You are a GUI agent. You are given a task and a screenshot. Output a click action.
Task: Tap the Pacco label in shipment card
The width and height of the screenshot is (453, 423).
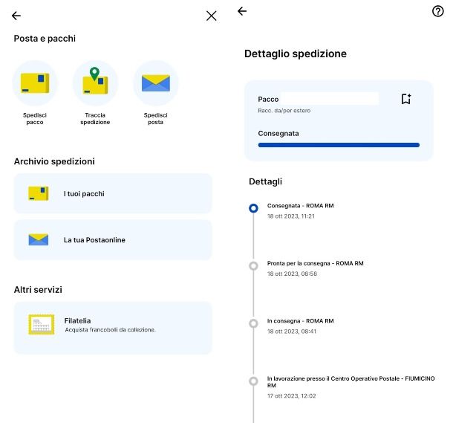click(268, 99)
